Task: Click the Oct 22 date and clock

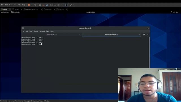Action: 90,12
